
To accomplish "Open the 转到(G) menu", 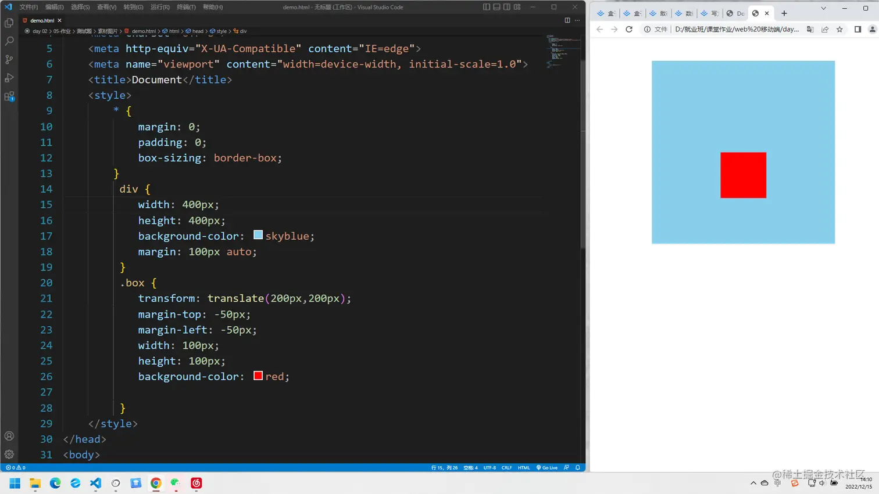I will [133, 7].
